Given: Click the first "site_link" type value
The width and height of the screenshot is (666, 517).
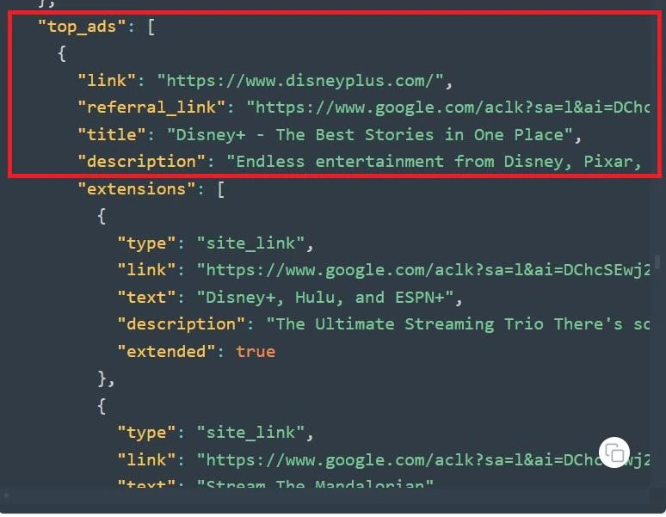Looking at the screenshot, I should point(250,243).
